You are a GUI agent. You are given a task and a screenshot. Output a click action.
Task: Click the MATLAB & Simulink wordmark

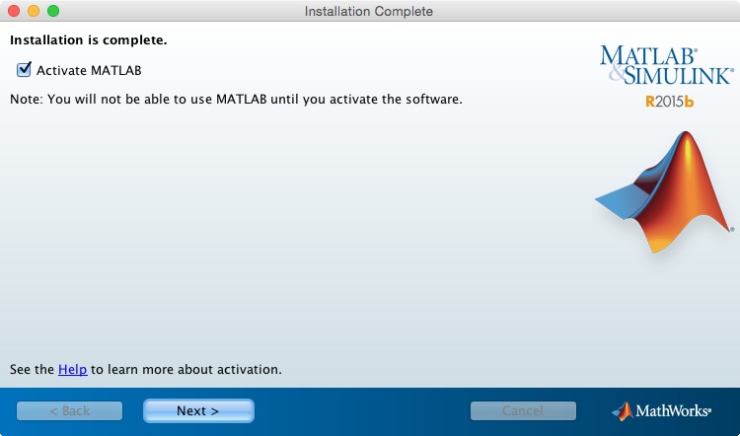point(666,64)
